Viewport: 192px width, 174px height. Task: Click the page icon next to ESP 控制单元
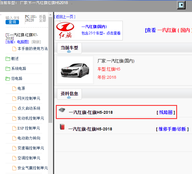14,128
